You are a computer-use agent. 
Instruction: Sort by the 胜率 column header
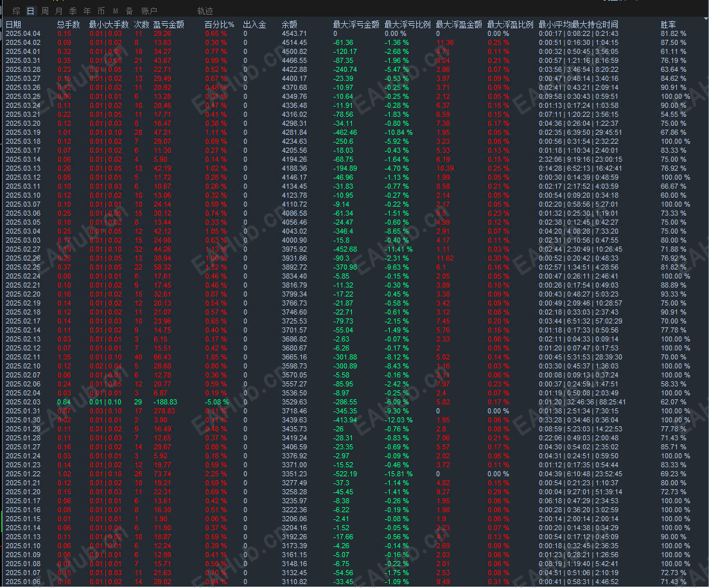tap(669, 24)
